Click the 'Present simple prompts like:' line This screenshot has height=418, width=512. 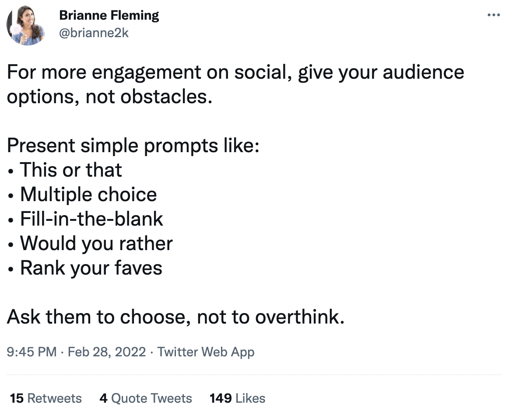pos(133,146)
